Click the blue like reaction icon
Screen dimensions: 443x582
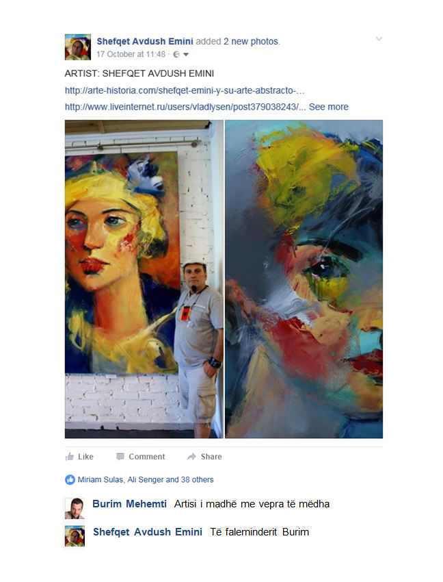coord(70,479)
